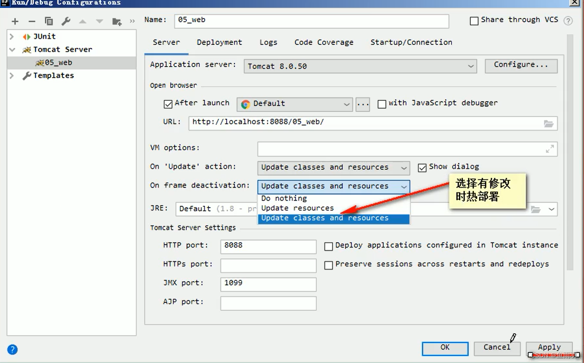Toggle After launch checkbox
The image size is (584, 363).
point(168,104)
